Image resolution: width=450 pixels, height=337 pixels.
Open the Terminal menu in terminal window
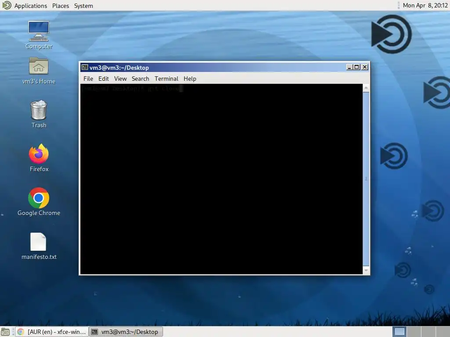coord(167,79)
